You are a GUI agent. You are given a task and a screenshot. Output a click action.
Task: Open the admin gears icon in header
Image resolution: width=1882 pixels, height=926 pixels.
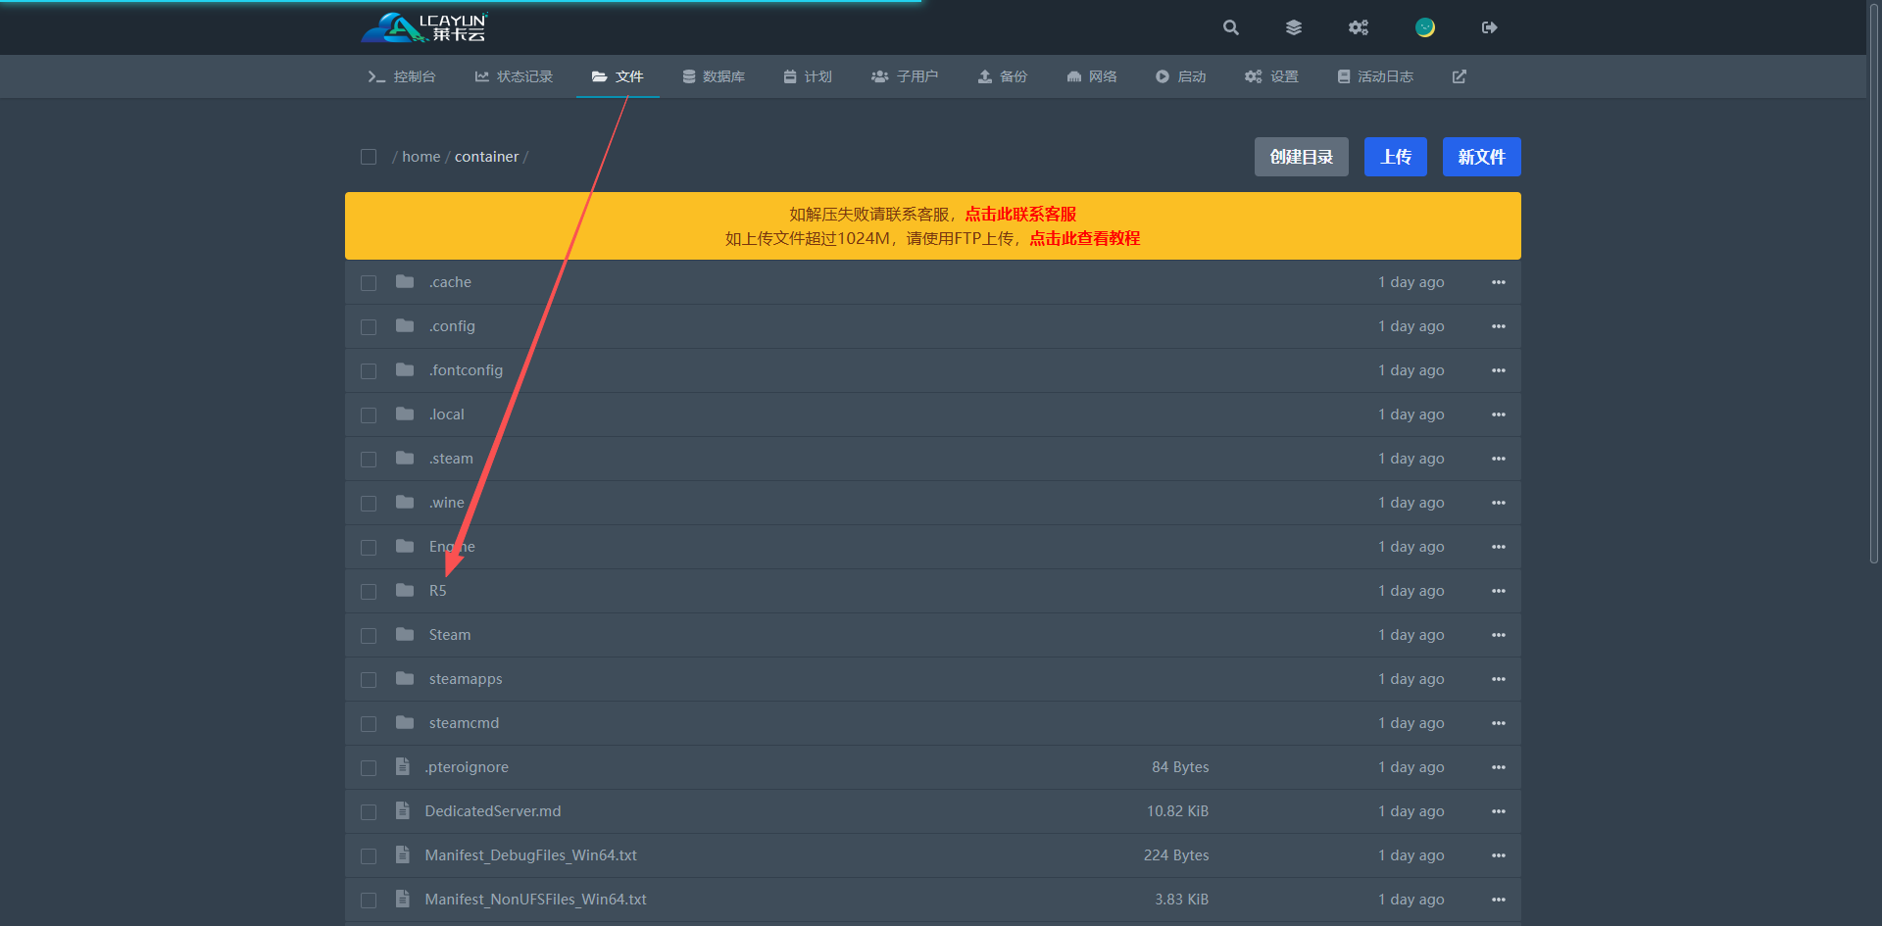1358,27
